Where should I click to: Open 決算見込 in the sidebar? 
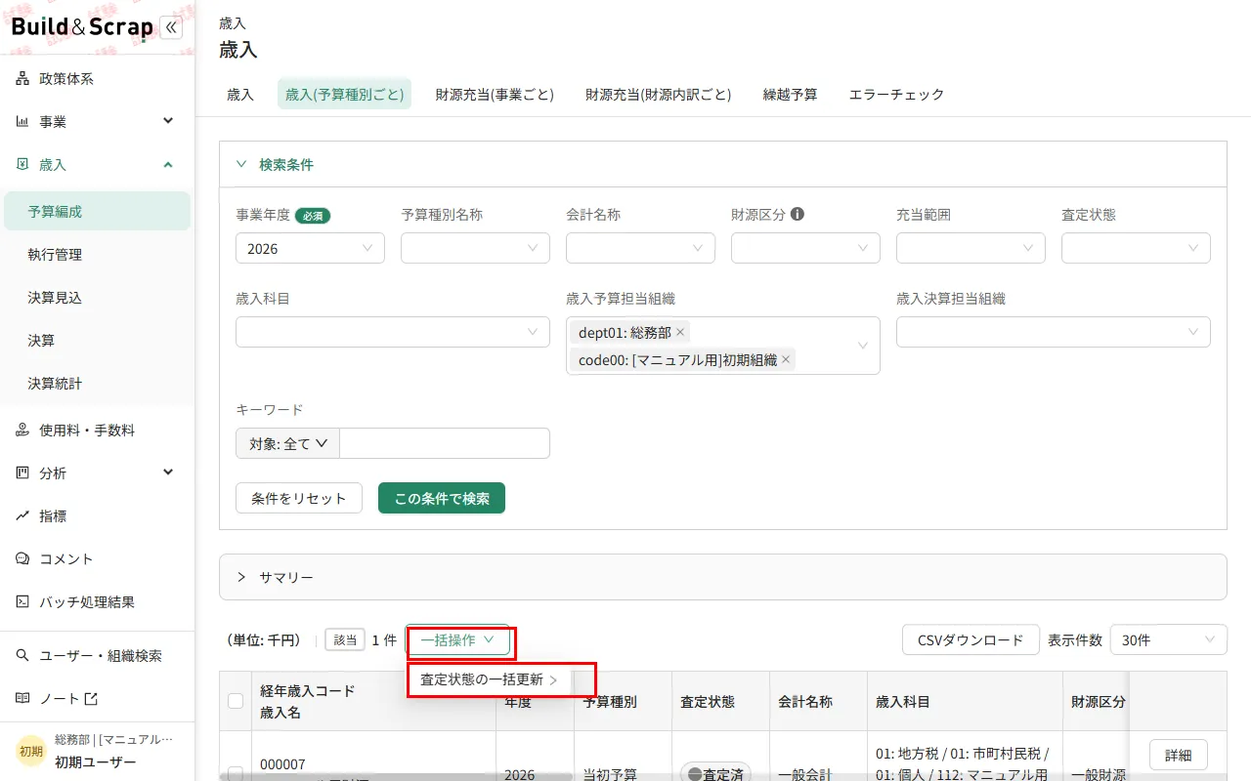[x=97, y=298]
